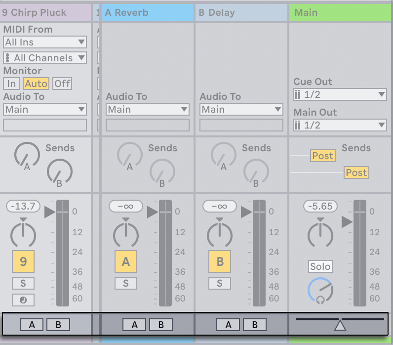The height and width of the screenshot is (345, 393).
Task: Click the arm record button on Chirp Pluck
Action: coord(23,300)
